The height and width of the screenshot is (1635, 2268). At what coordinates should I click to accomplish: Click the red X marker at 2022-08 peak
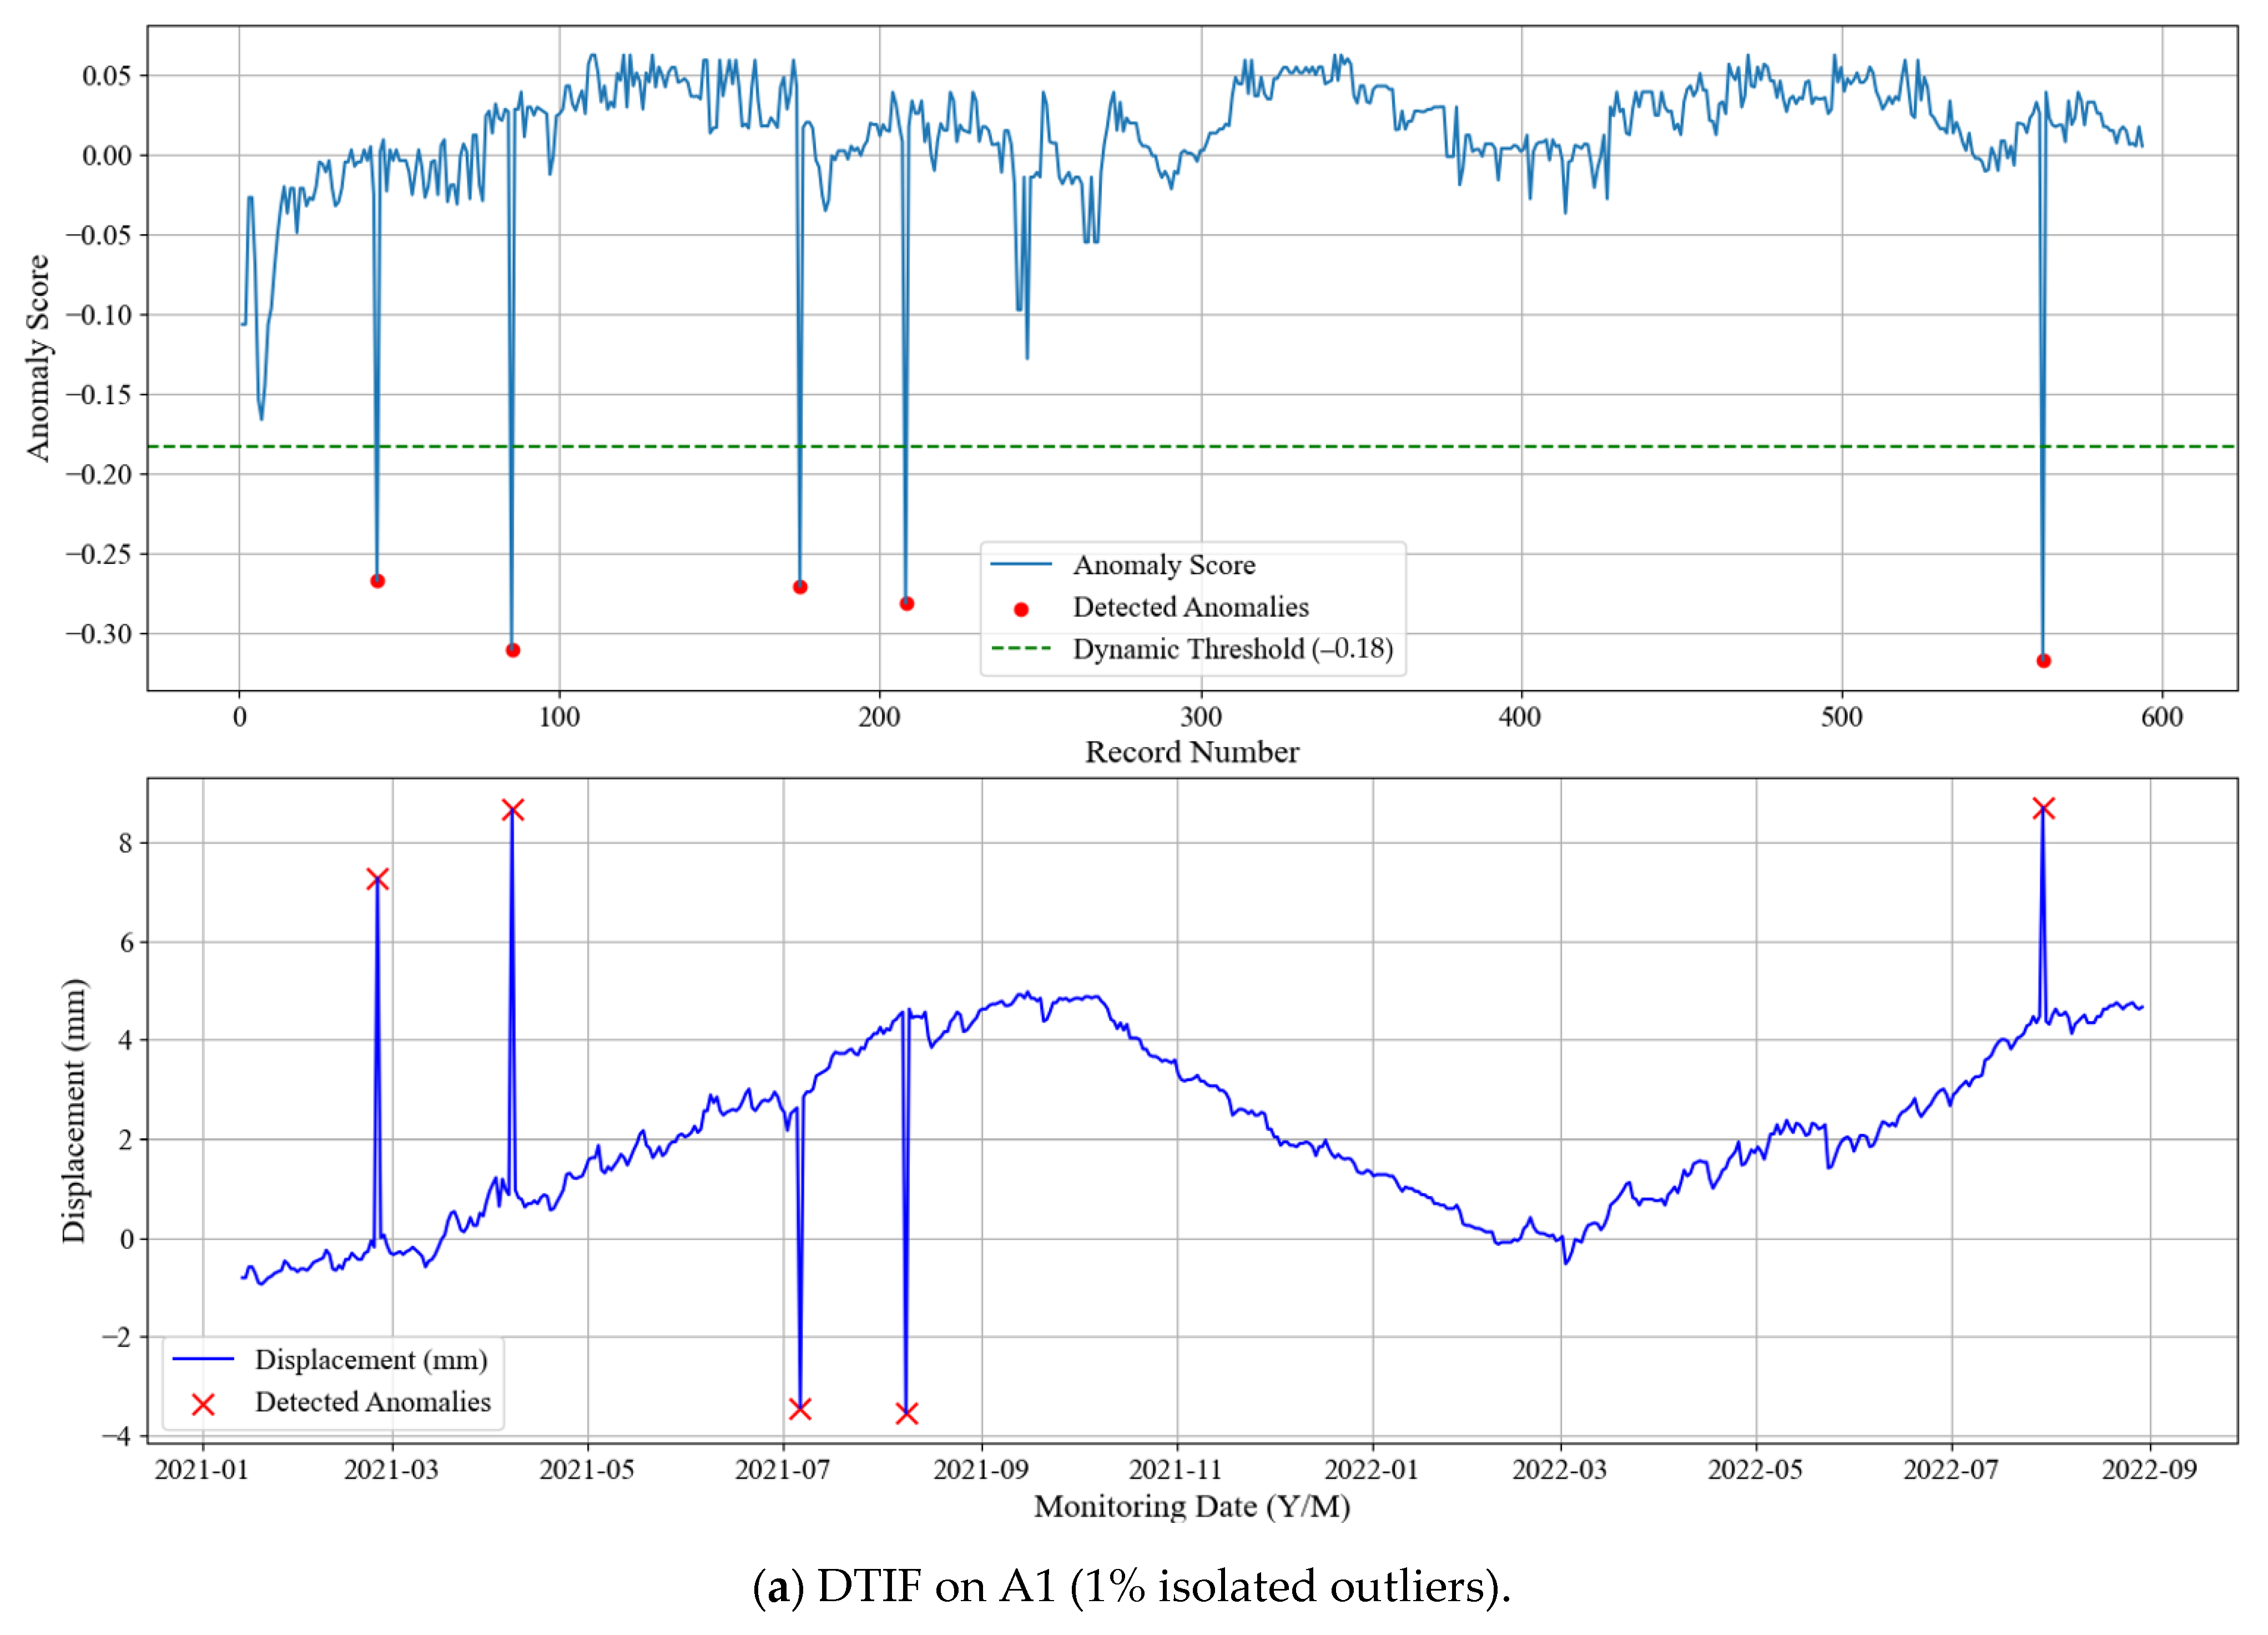(x=2043, y=808)
